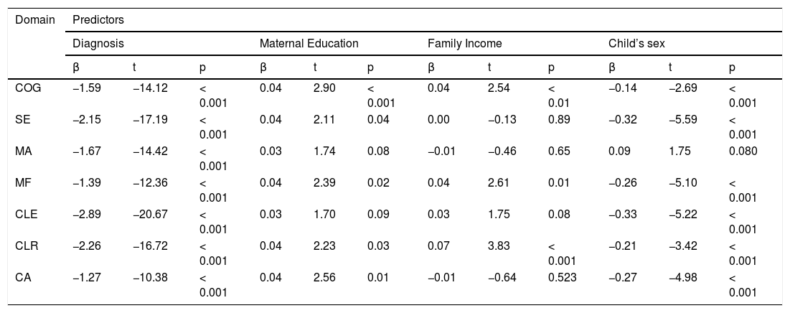790x313 pixels.
Task: Select the Child's sex column heading
Action: pyautogui.click(x=636, y=43)
